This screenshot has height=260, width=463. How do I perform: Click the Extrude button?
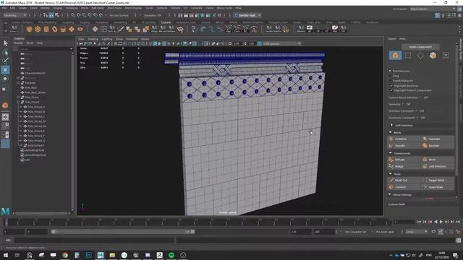[x=404, y=160]
